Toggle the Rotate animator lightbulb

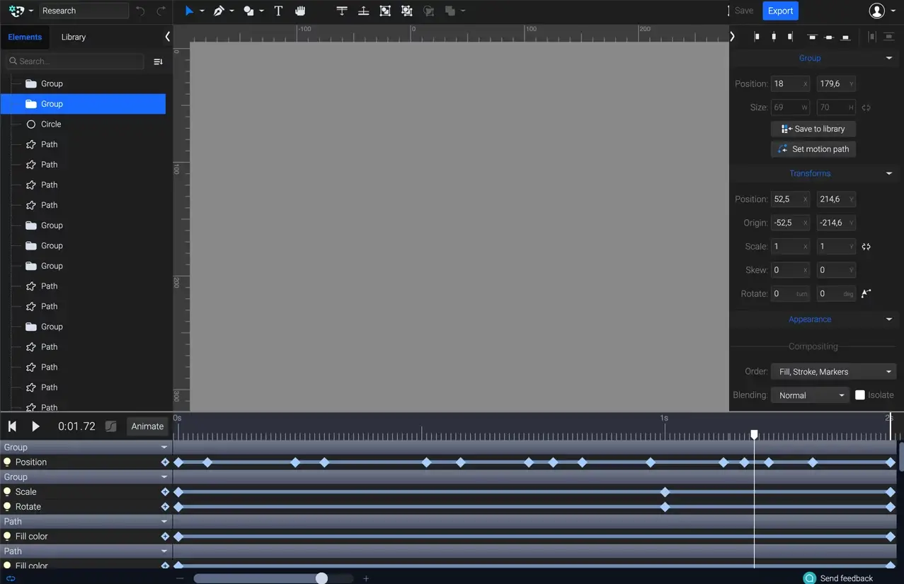pyautogui.click(x=7, y=507)
